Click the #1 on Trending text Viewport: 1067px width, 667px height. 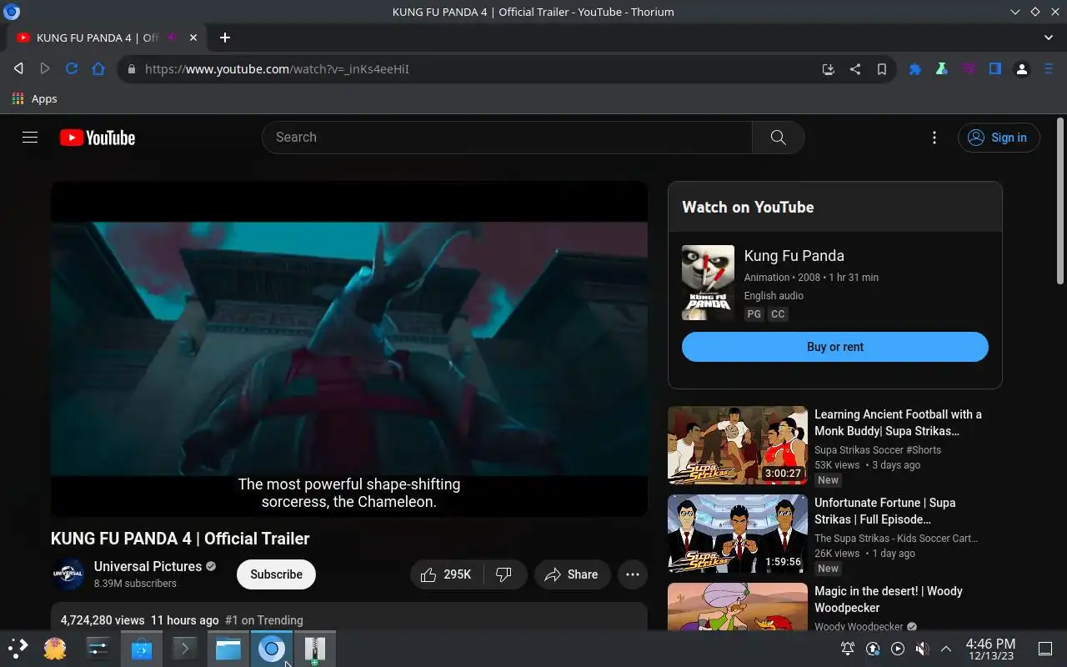[x=263, y=620]
